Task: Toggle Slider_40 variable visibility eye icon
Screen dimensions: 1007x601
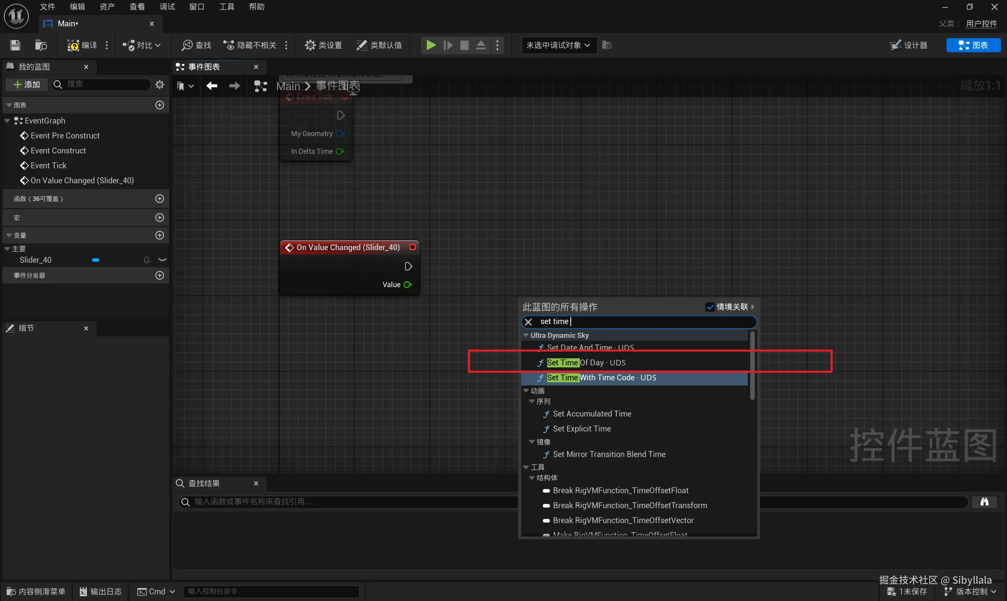Action: tap(162, 260)
